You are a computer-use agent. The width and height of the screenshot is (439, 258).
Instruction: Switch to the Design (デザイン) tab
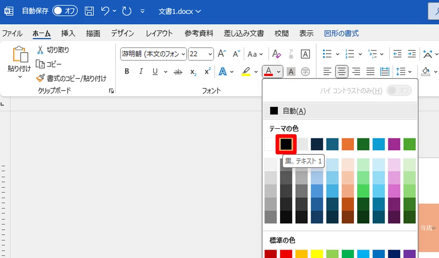pyautogui.click(x=122, y=34)
